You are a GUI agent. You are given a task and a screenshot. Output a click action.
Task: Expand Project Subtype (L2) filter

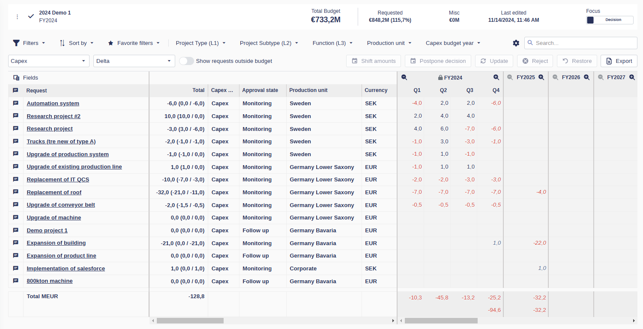269,43
